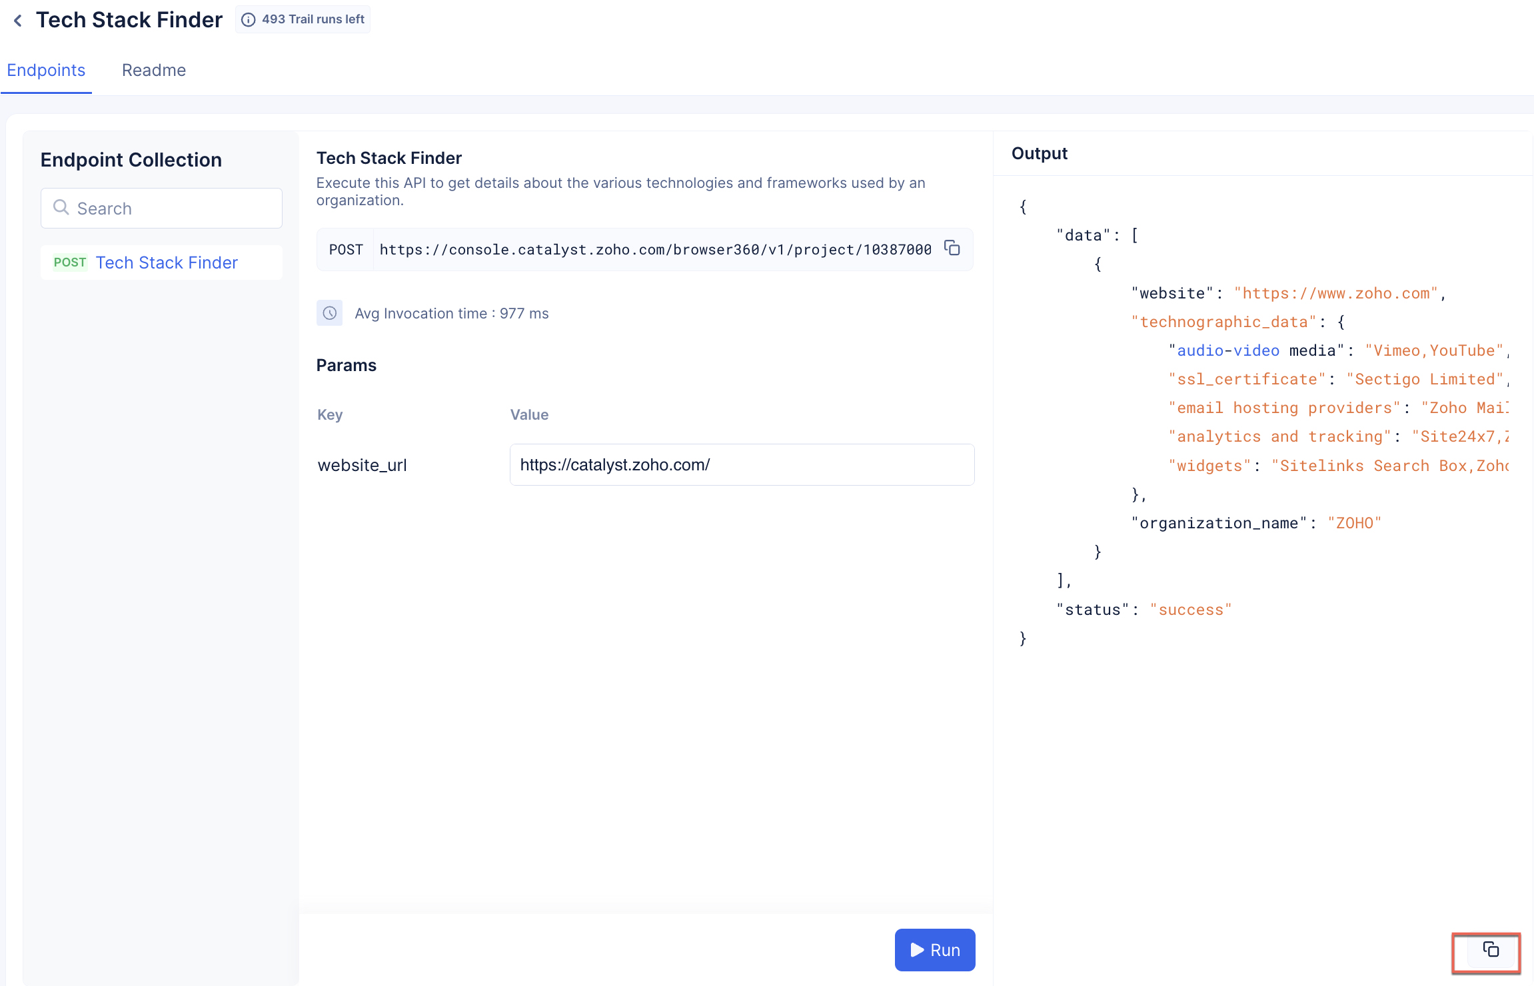Screen dimensions: 1534x986
Task: Click the search icon in Endpoint Collection
Action: (64, 208)
